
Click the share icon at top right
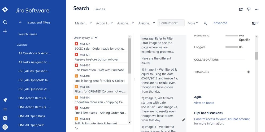[x=241, y=9]
